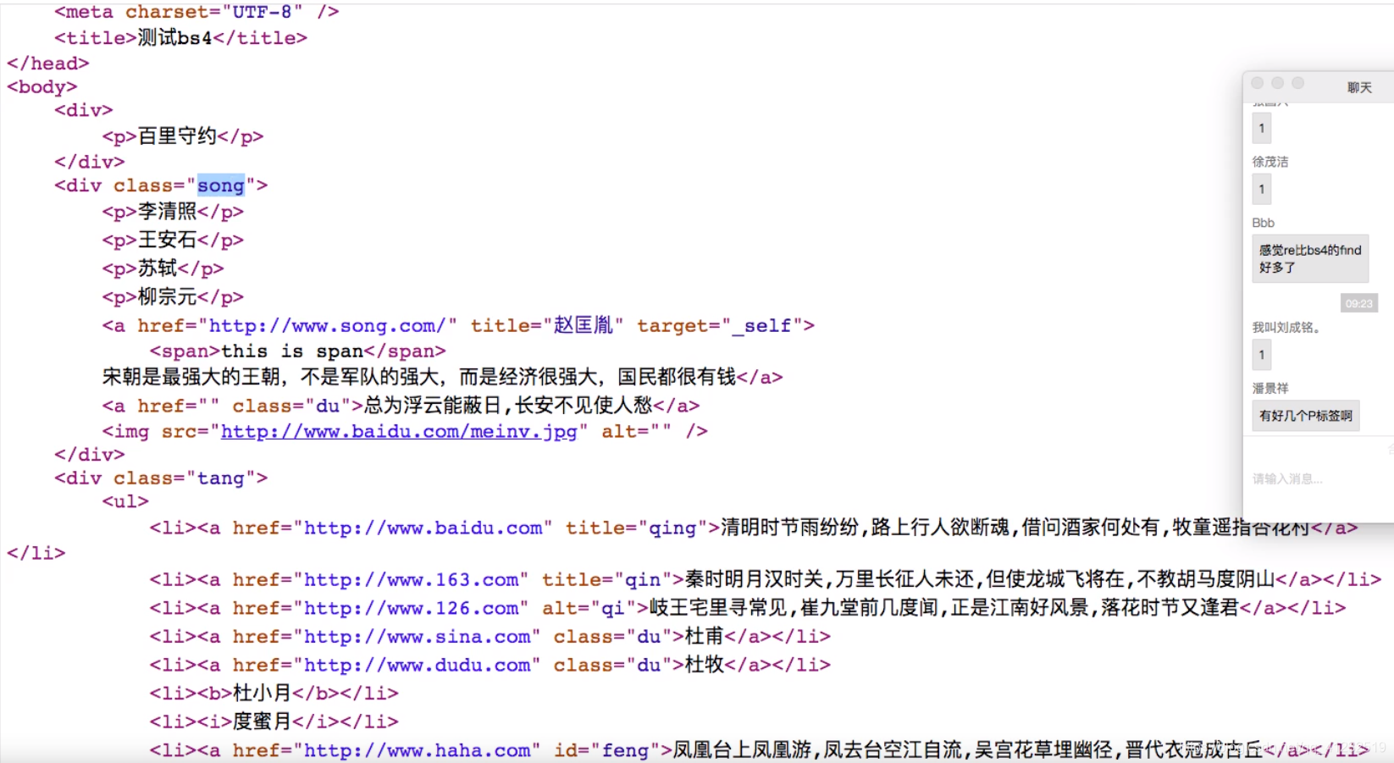
Task: Select the chat message '感觉re比bs4的find好多了'
Action: [x=1310, y=258]
